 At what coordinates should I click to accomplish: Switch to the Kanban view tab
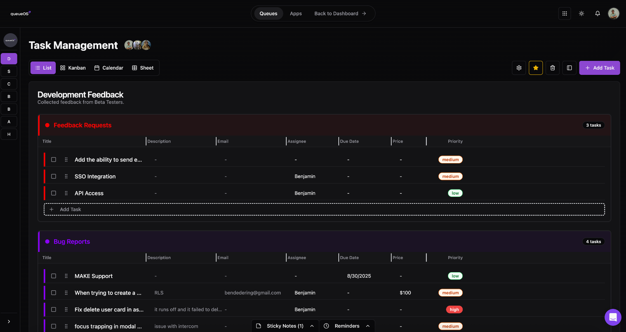pos(73,68)
